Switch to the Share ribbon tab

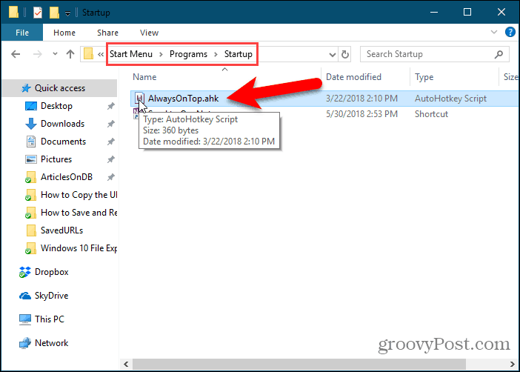coord(108,33)
